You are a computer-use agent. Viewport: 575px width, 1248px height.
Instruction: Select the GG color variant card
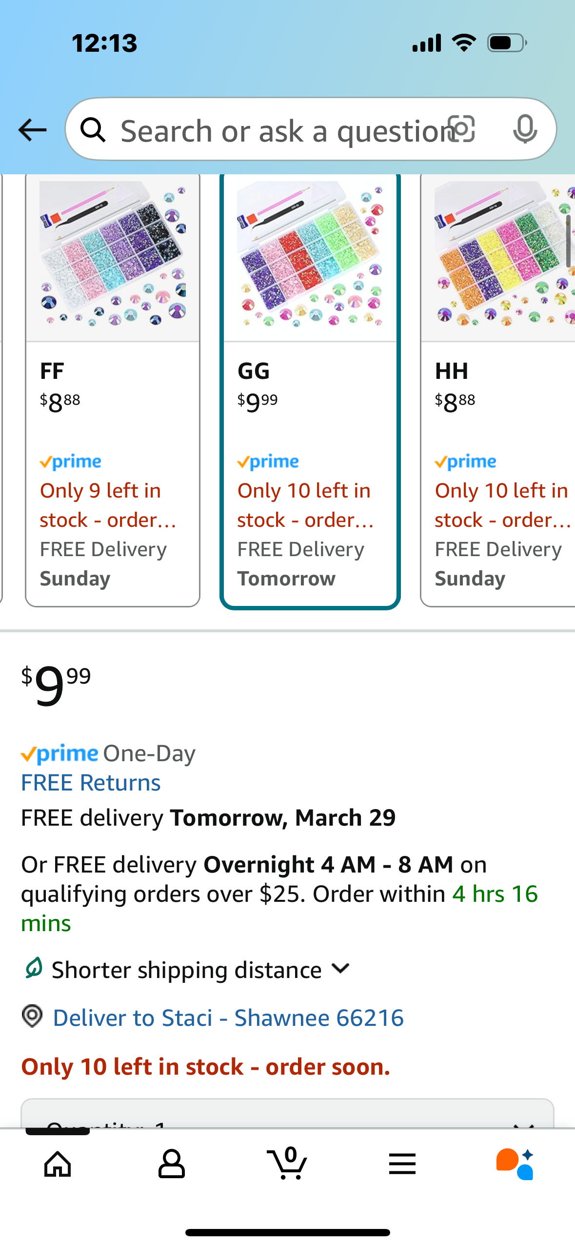pos(310,392)
